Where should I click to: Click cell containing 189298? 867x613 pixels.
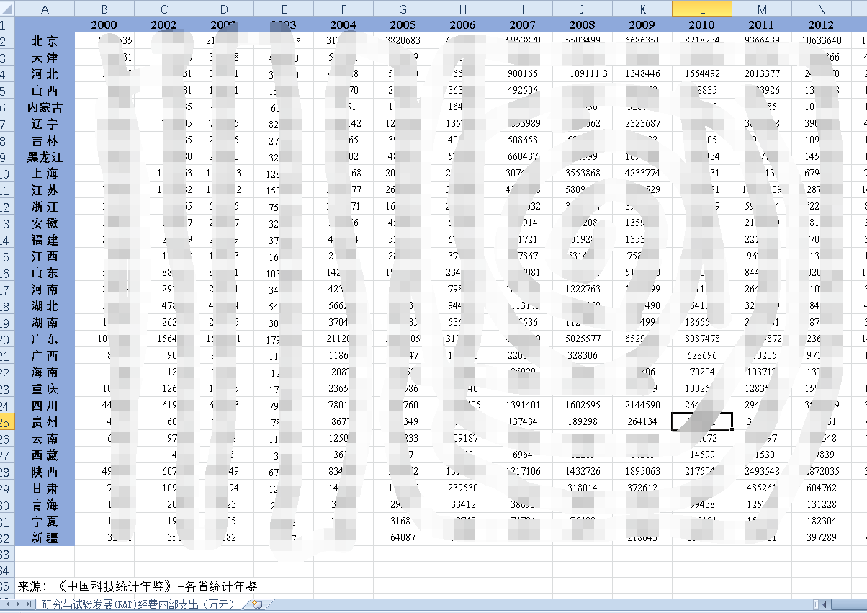582,422
